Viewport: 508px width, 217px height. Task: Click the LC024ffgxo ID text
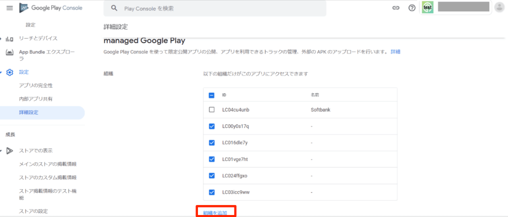(x=235, y=175)
